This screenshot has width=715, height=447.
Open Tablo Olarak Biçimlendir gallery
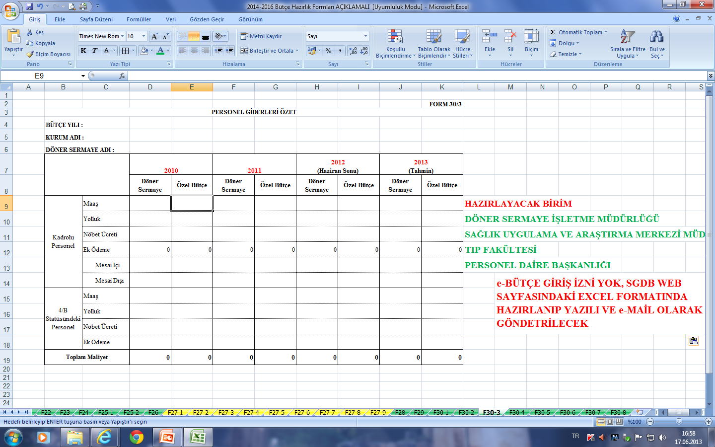point(434,44)
